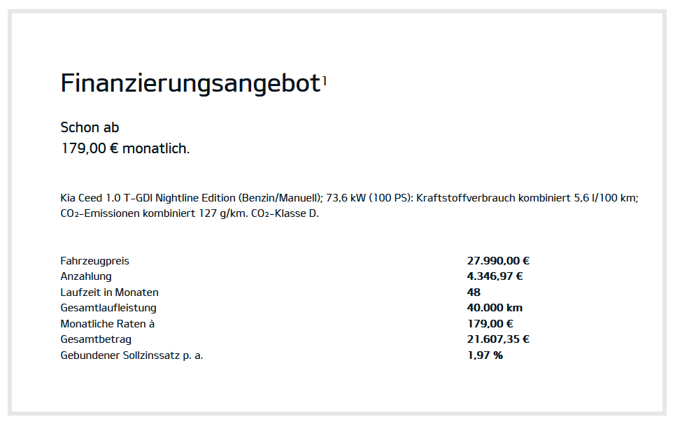Open footnote 1 next to Finanzierungsangebot
Screen dimensions: 675x424
pos(325,80)
